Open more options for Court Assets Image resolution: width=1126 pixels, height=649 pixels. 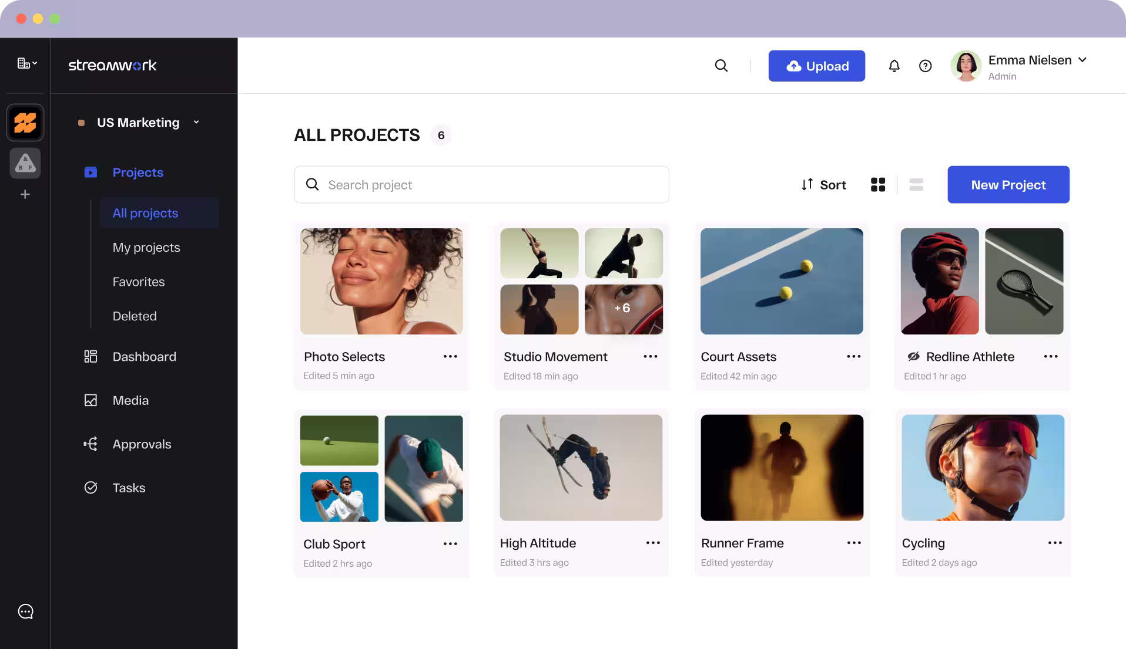[x=854, y=356]
